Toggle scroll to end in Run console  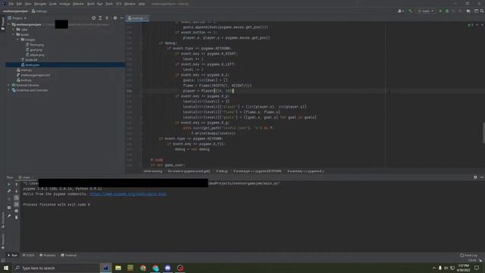(x=17, y=204)
